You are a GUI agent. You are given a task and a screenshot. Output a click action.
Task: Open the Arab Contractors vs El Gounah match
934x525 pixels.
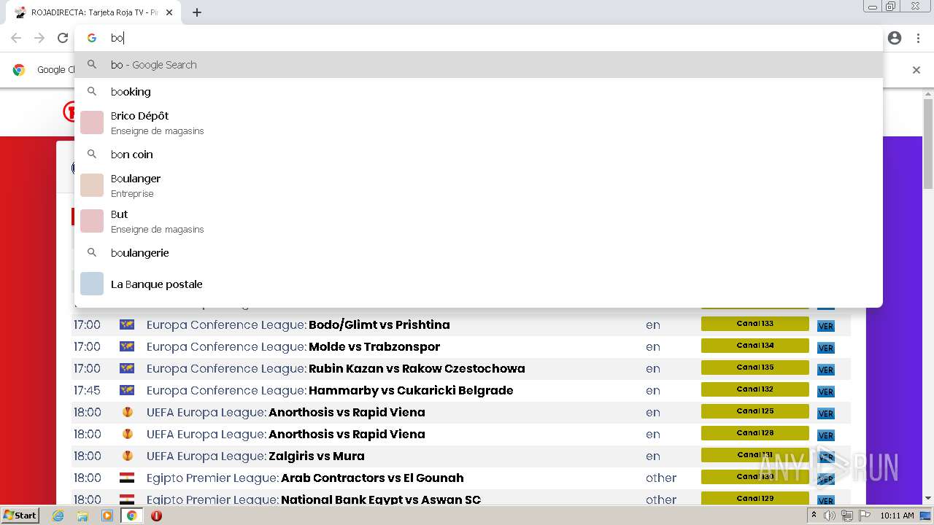coord(372,478)
